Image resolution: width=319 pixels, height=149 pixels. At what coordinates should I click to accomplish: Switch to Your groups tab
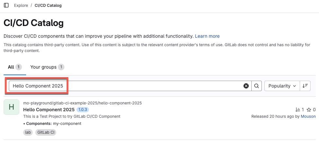tap(44, 67)
